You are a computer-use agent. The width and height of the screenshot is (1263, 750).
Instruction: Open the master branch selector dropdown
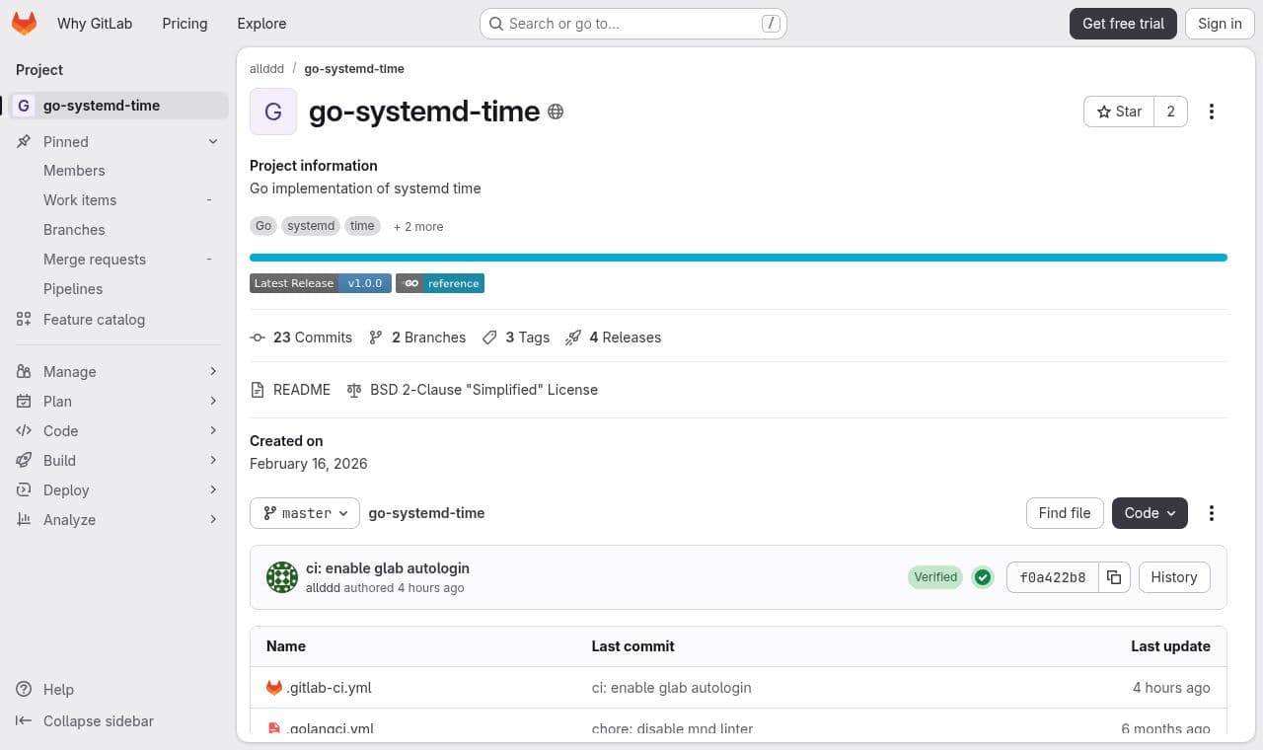305,513
